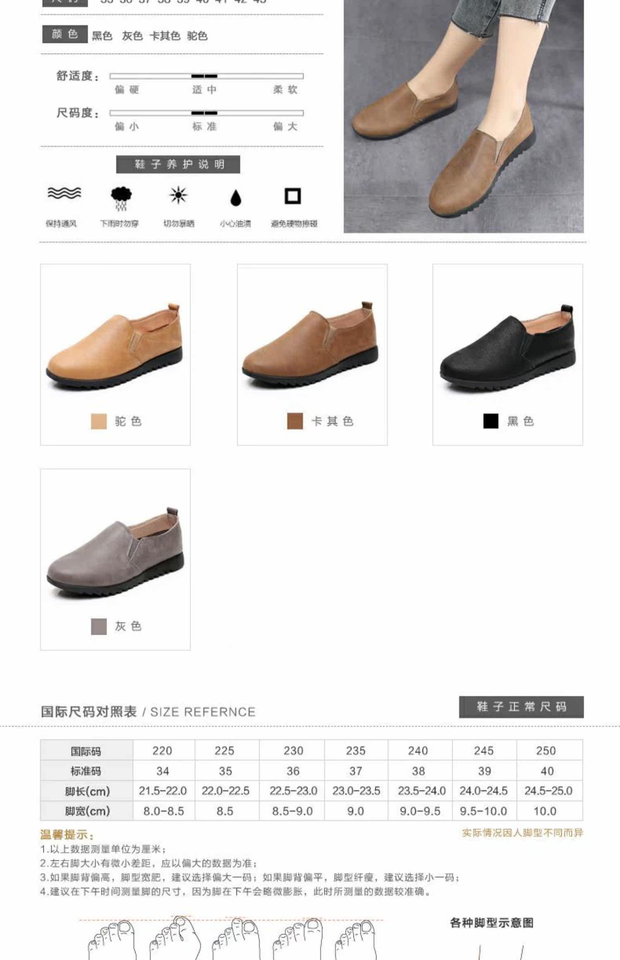
Task: Open the black shoe thumbnail image
Action: coord(508,348)
